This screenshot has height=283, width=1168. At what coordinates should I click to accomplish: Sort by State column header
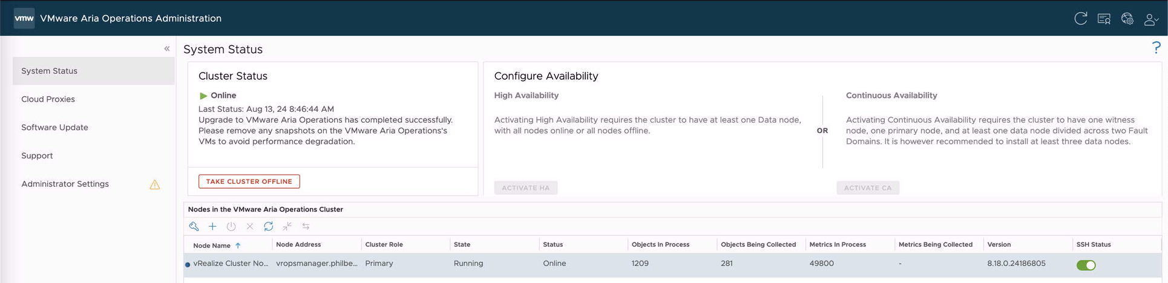pos(462,244)
